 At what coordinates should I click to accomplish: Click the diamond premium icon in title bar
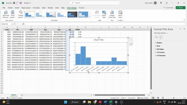(161, 3)
